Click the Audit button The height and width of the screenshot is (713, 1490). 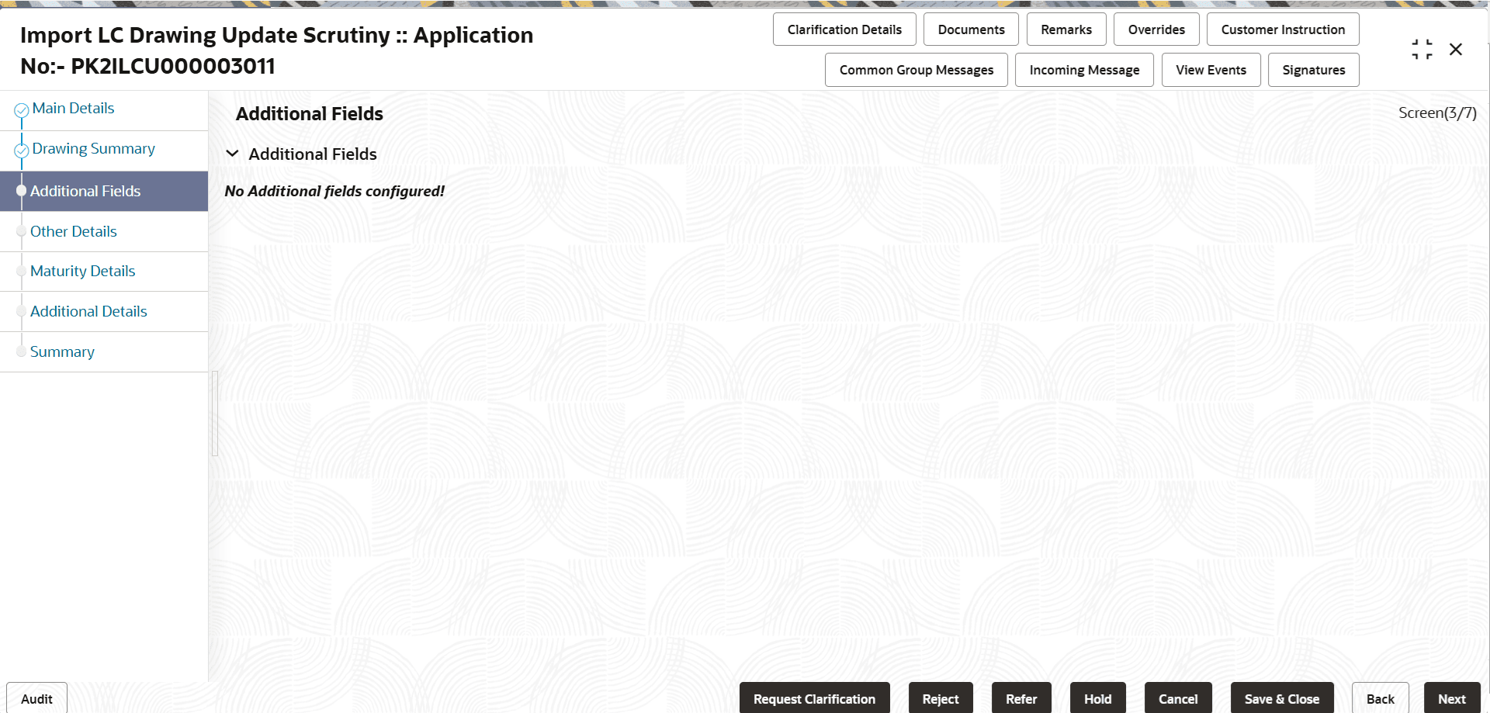coord(36,699)
